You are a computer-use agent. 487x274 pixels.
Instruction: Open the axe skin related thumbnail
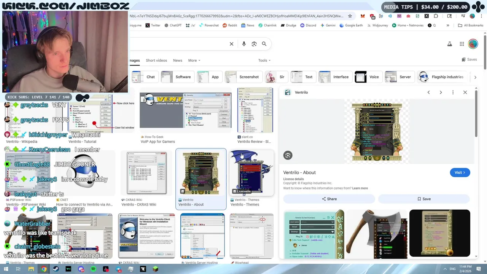(x=377, y=233)
